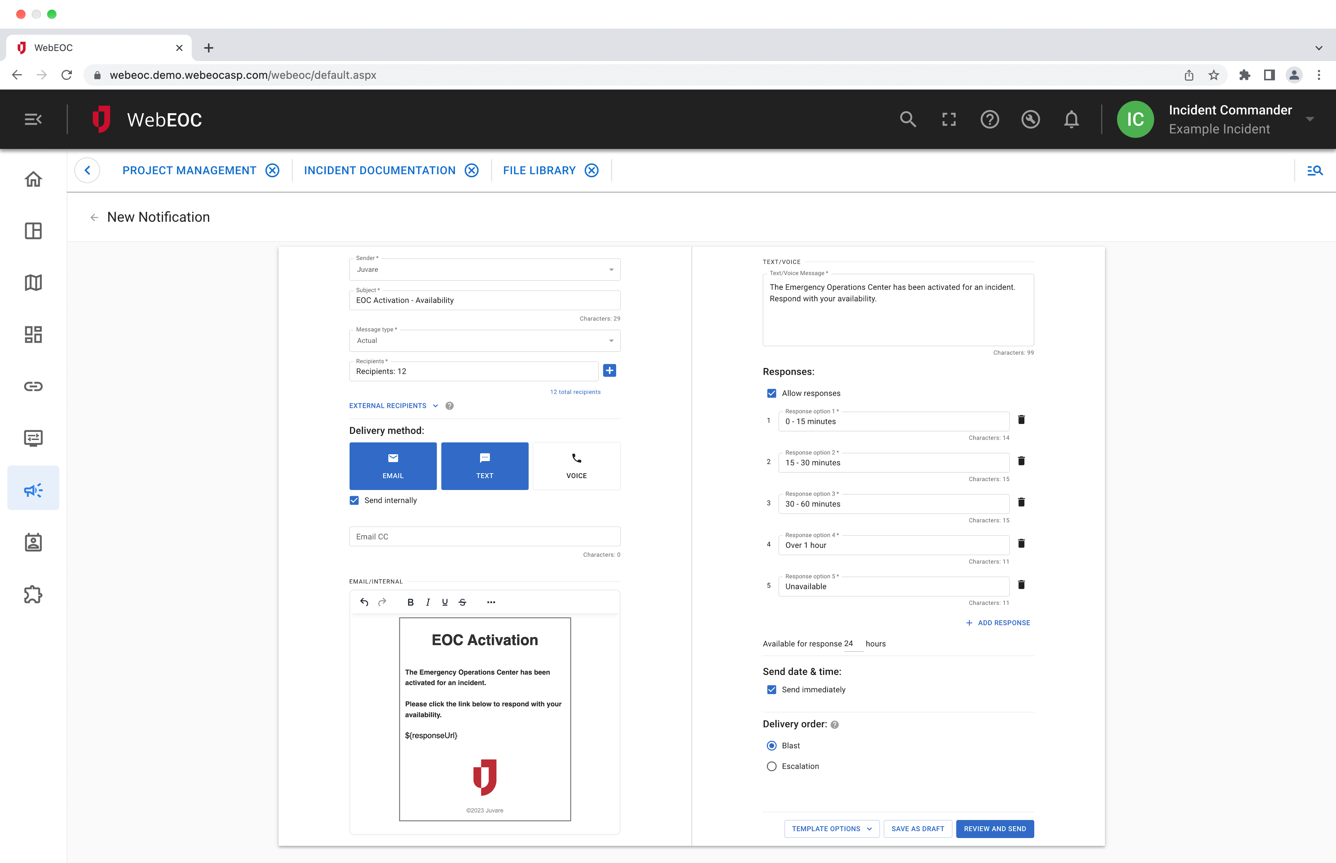
Task: Open the links sidebar icon
Action: click(33, 386)
